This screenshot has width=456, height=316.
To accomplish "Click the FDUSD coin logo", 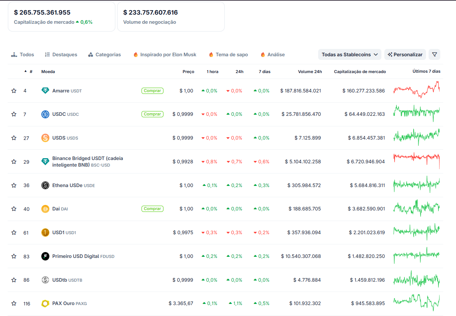I will coord(45,256).
